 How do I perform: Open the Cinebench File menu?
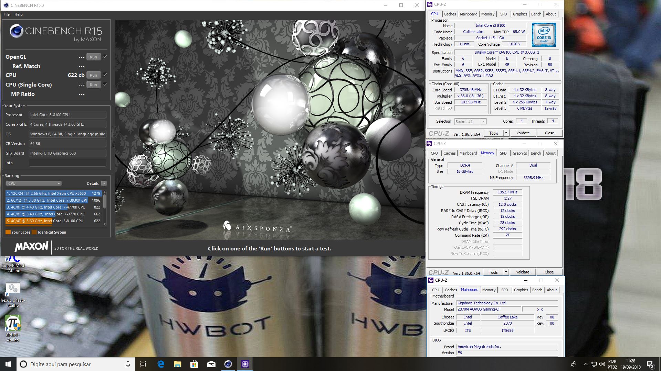point(7,14)
